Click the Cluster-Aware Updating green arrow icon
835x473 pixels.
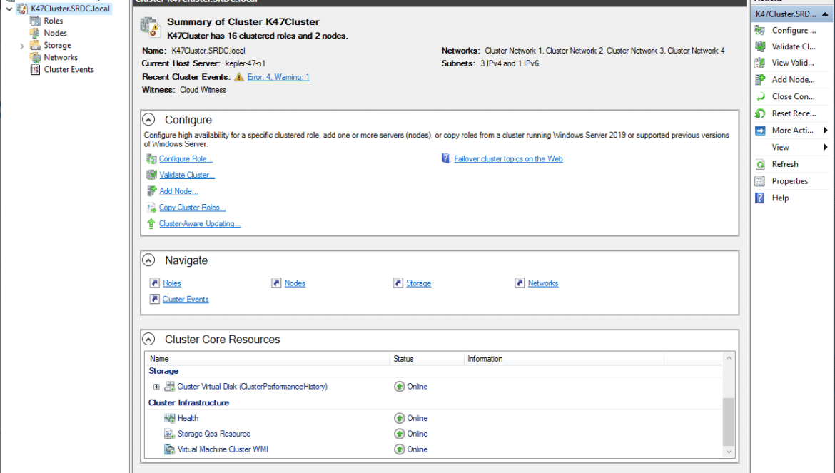[151, 223]
